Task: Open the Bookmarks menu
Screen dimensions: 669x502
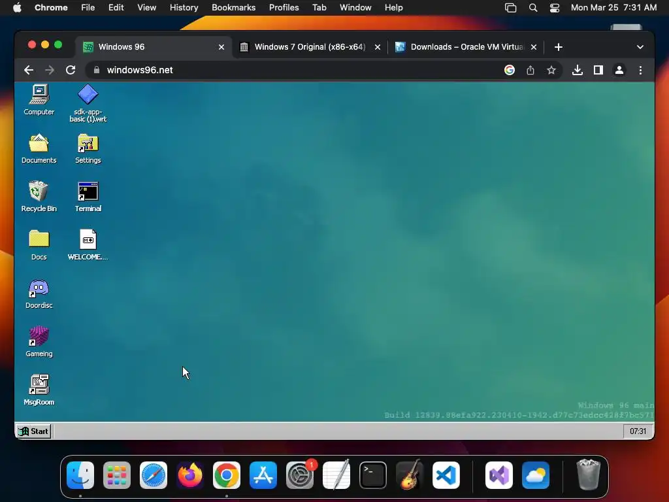Action: coord(233,7)
